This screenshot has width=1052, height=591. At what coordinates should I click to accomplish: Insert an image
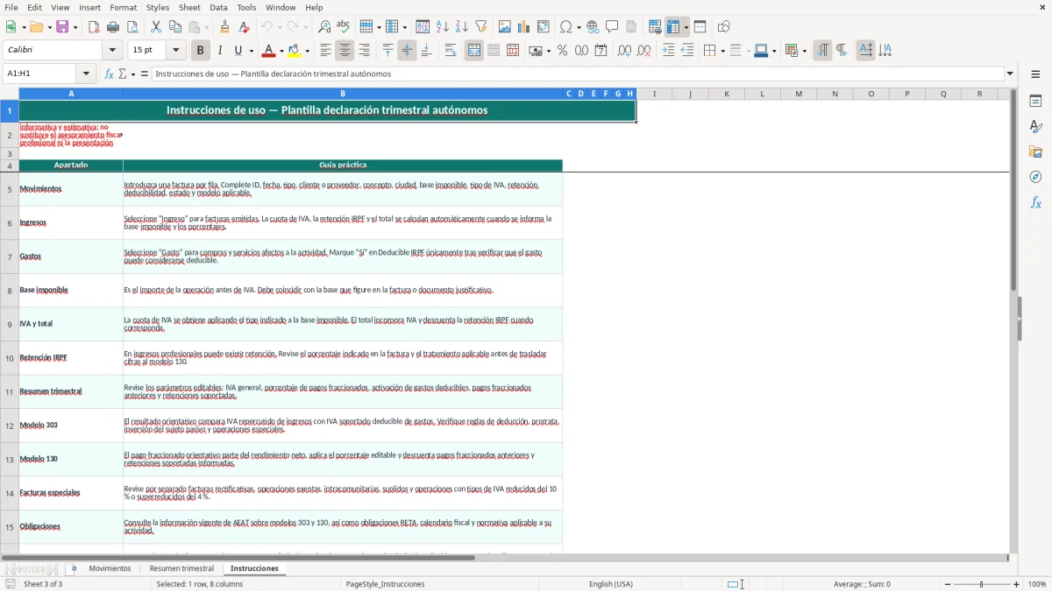(x=505, y=27)
